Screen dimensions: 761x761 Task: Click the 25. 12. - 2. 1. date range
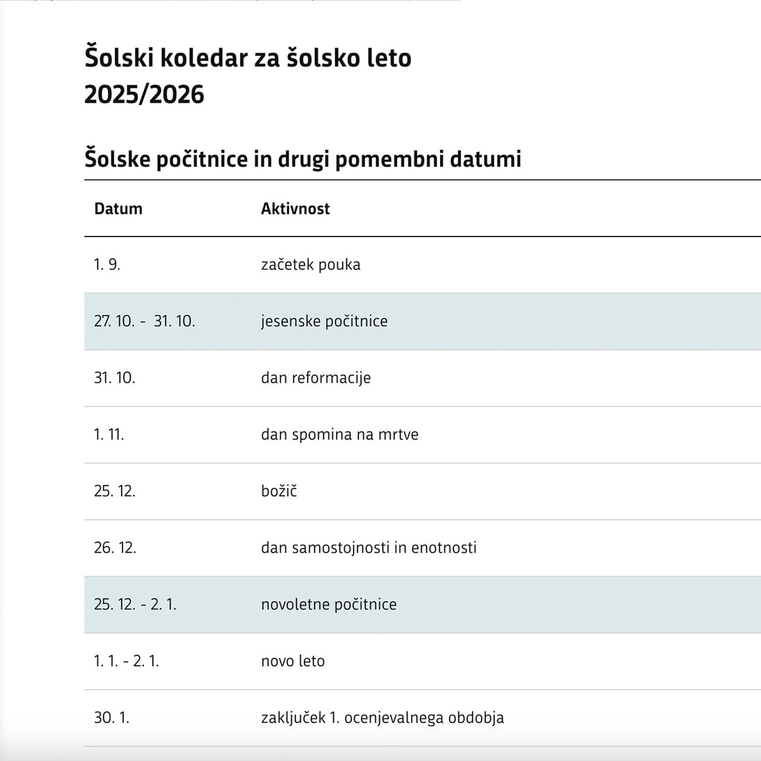136,605
